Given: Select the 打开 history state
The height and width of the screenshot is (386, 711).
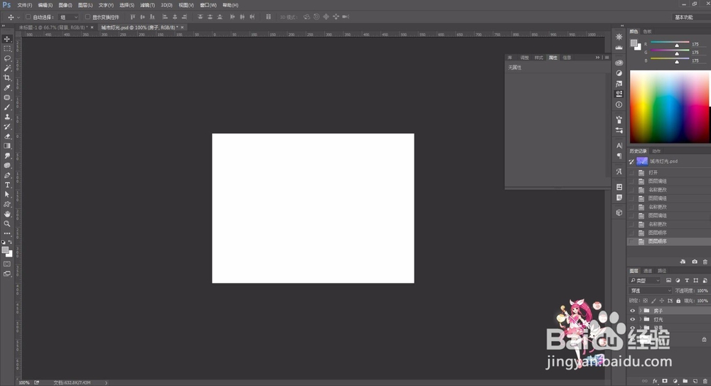Looking at the screenshot, I should [669, 173].
